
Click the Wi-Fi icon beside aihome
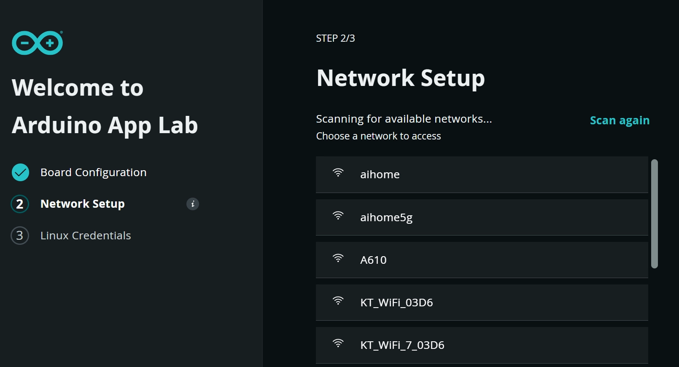(338, 173)
